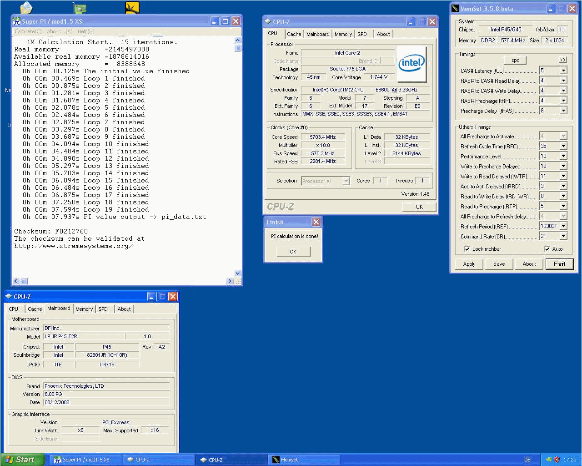Open the Read to Write Delay dropdown
582x466 pixels.
563,196
